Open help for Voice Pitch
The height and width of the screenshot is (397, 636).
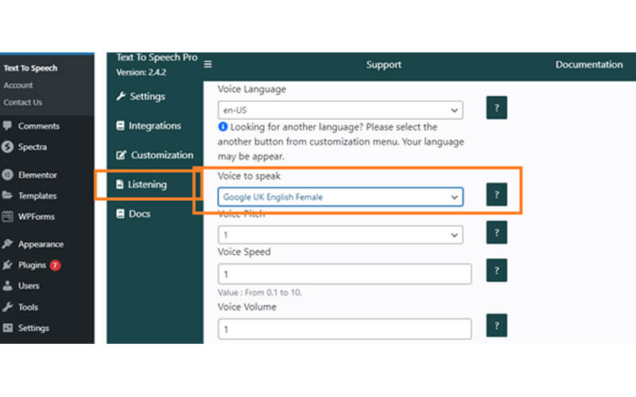click(496, 233)
